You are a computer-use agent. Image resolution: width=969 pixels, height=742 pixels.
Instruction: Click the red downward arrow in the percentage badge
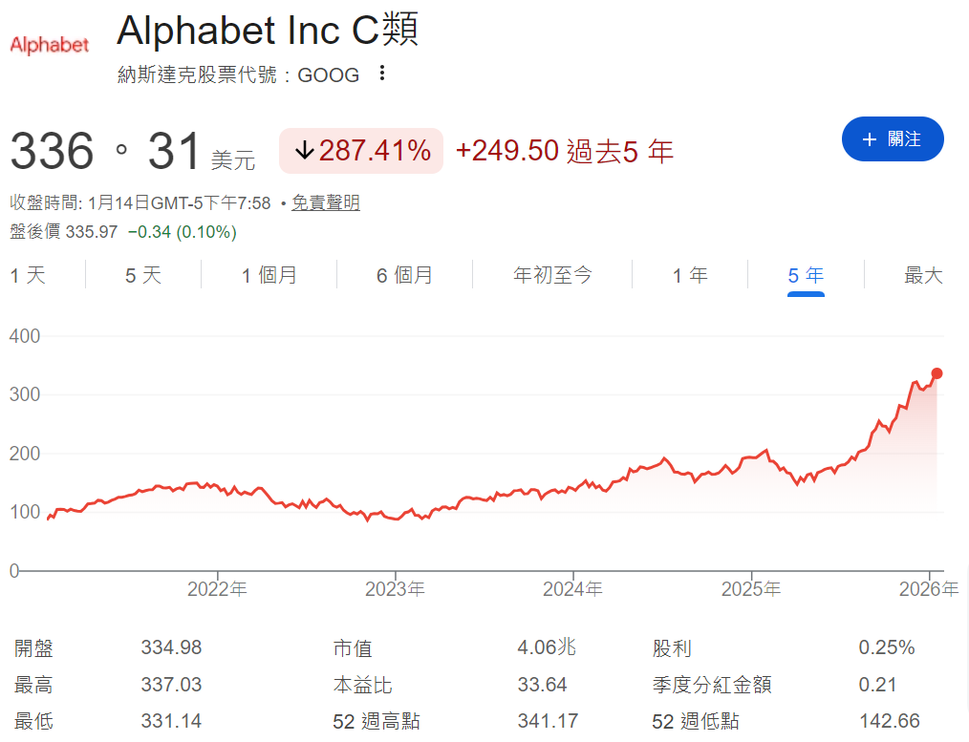(x=304, y=150)
